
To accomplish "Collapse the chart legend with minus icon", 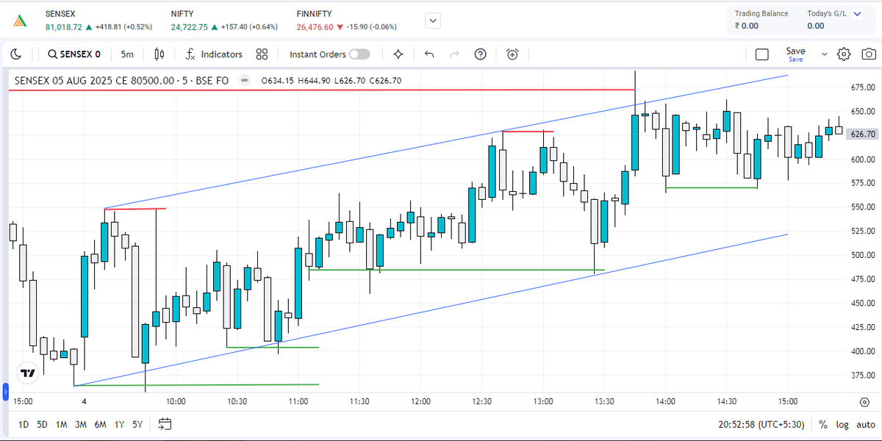I will point(245,80).
